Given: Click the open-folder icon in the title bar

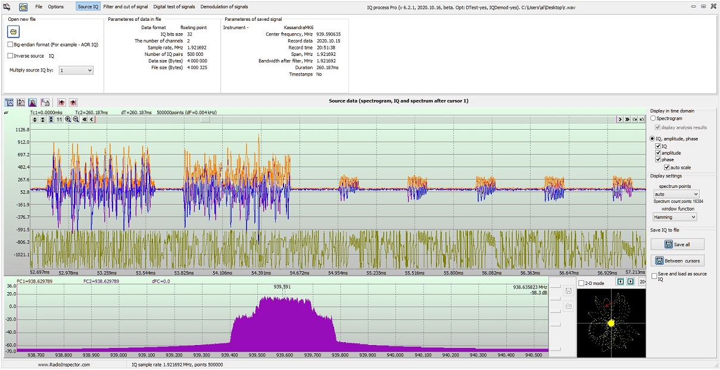Looking at the screenshot, I should pos(23,7).
